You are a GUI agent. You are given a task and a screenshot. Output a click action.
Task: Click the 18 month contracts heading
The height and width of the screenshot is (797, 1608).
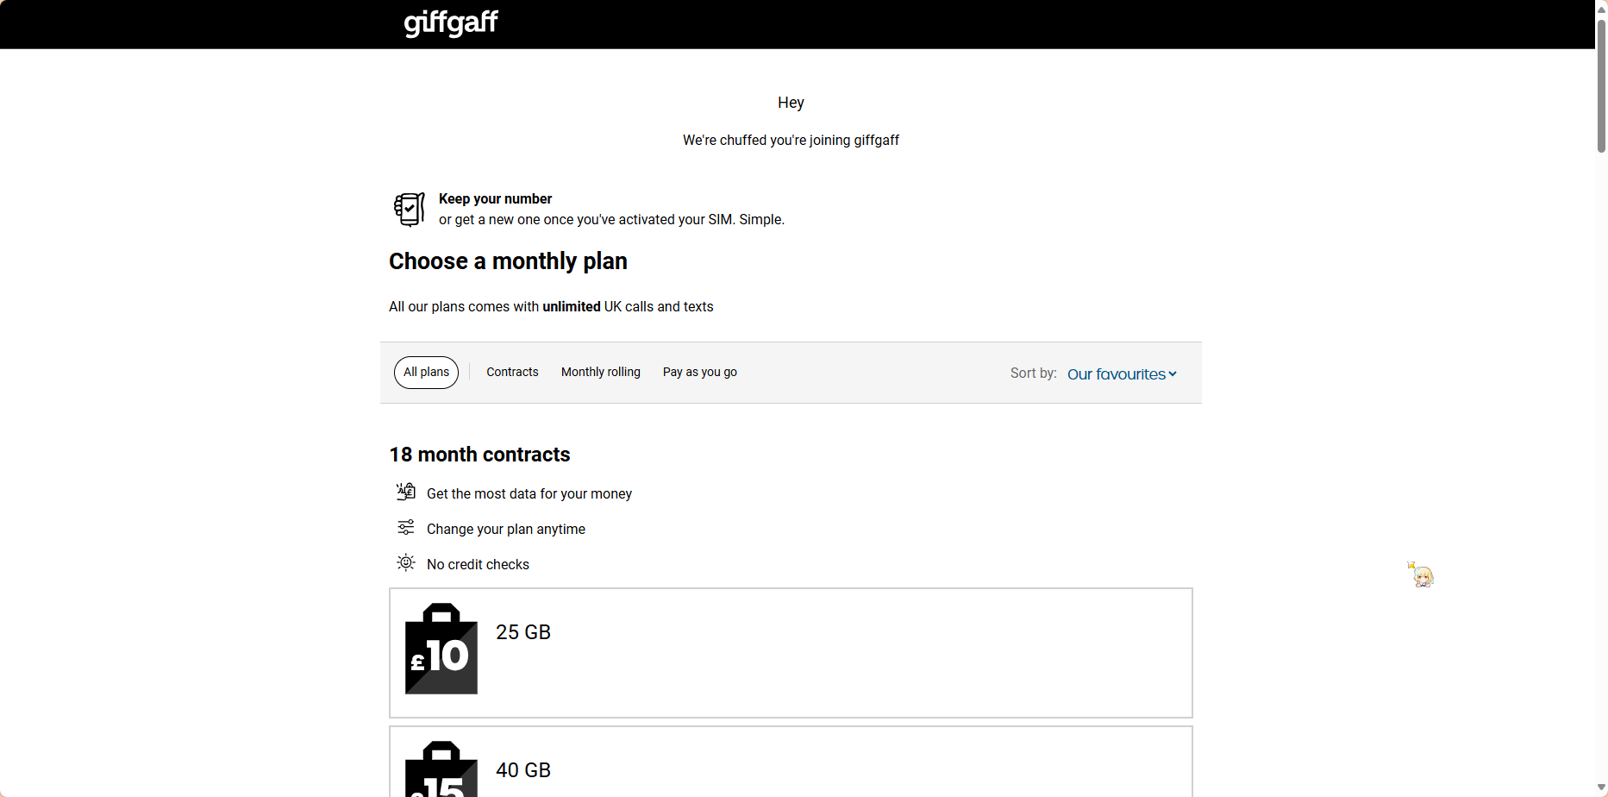(479, 455)
